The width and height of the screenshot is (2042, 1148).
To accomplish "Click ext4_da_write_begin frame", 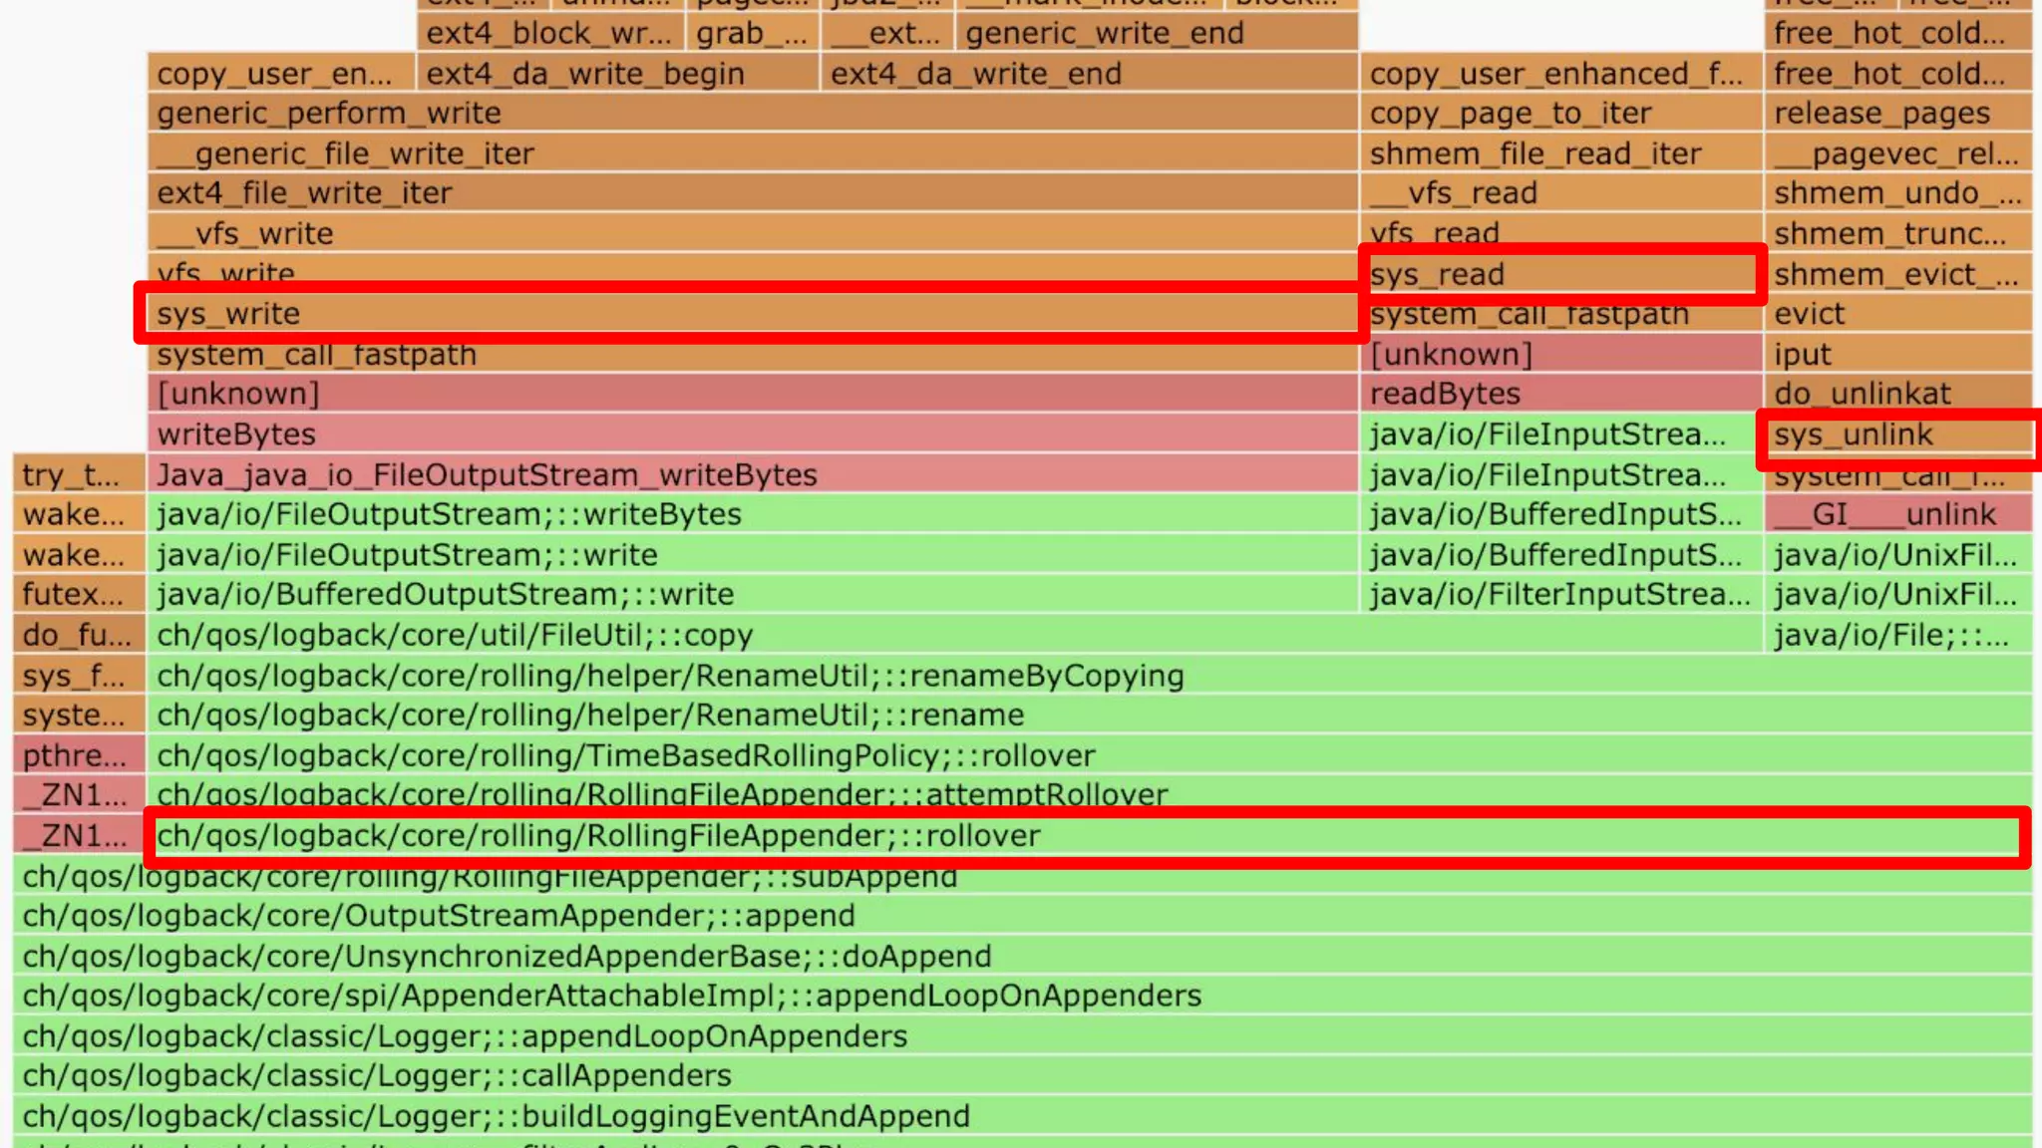I will (x=618, y=73).
